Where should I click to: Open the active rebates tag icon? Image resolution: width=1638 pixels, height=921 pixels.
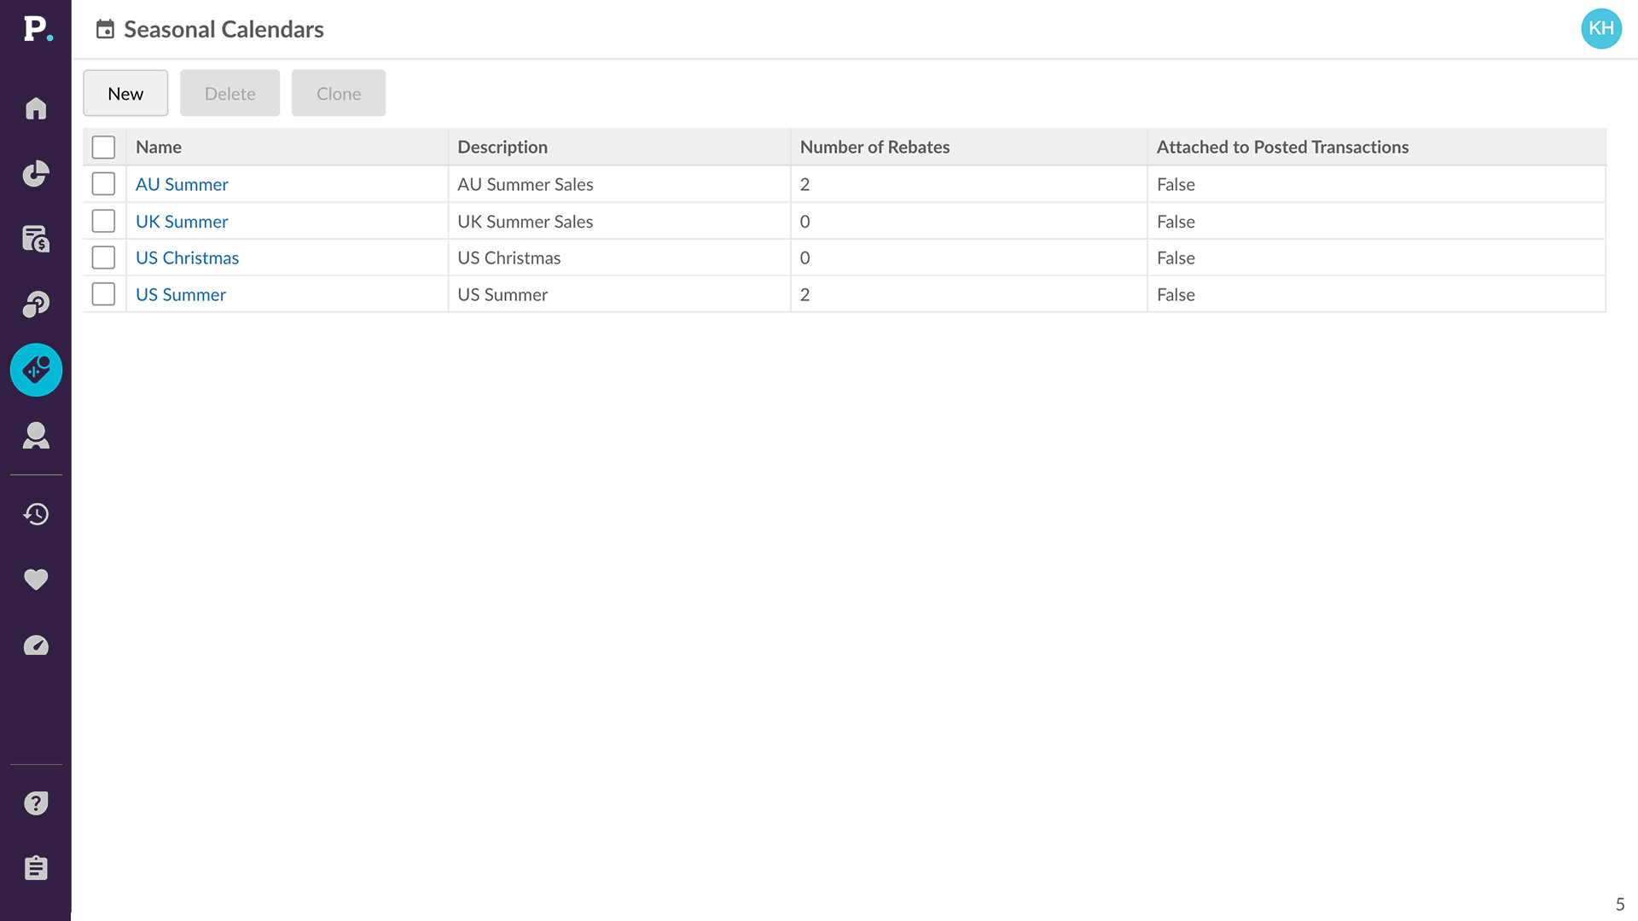[36, 370]
